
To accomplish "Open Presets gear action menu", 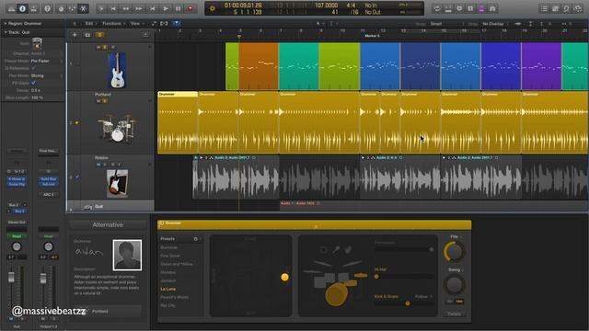I will pos(196,239).
